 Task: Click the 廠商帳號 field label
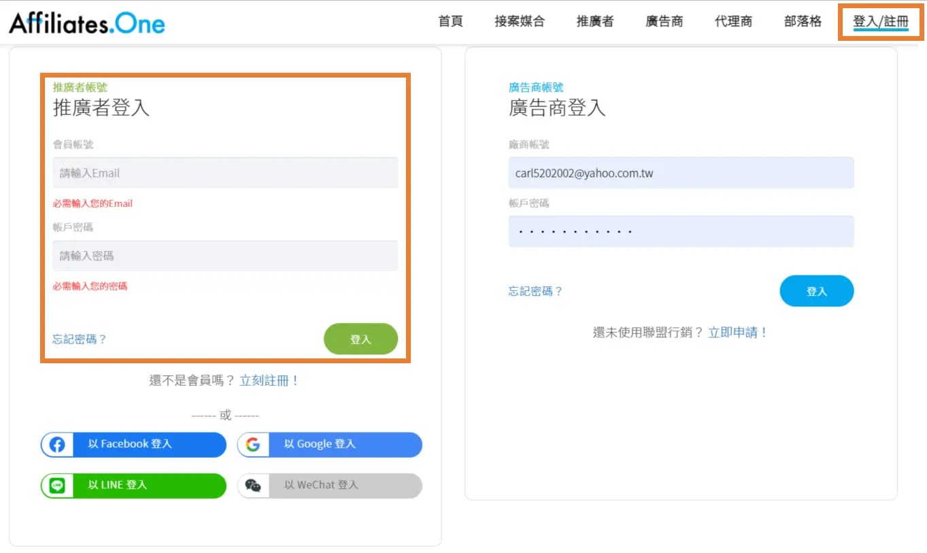pos(528,144)
